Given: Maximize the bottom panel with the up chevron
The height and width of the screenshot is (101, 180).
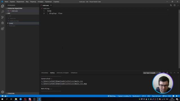Looking at the screenshot, I should [x=174, y=73].
